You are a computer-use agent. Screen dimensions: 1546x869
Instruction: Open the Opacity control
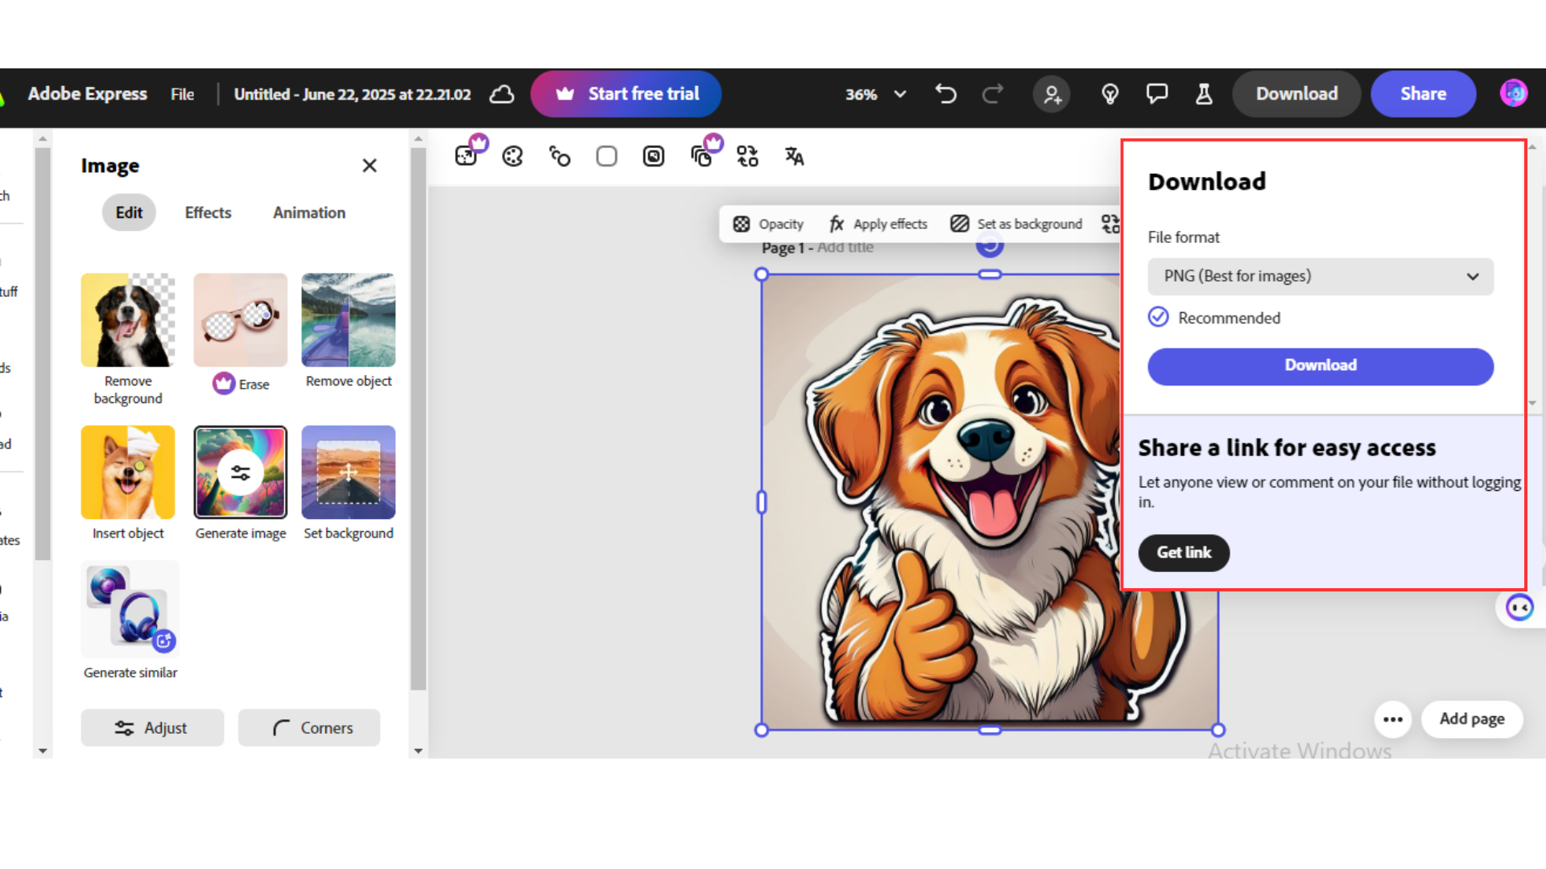tap(767, 224)
